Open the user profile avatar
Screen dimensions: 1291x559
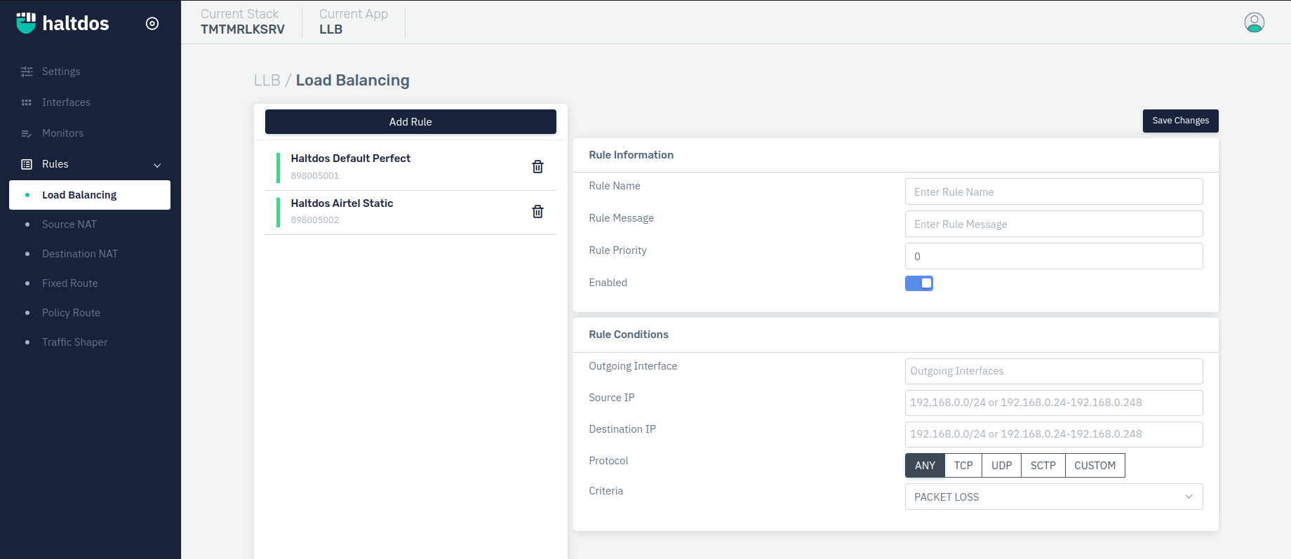(x=1255, y=22)
